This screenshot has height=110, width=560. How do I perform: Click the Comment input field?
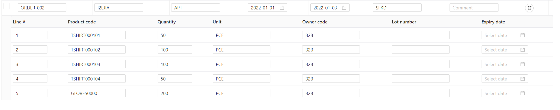474,8
